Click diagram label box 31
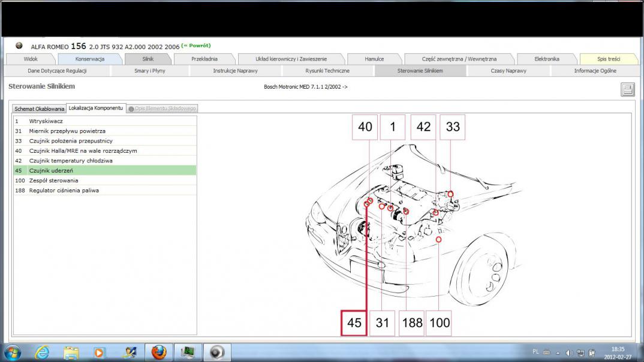 point(383,323)
